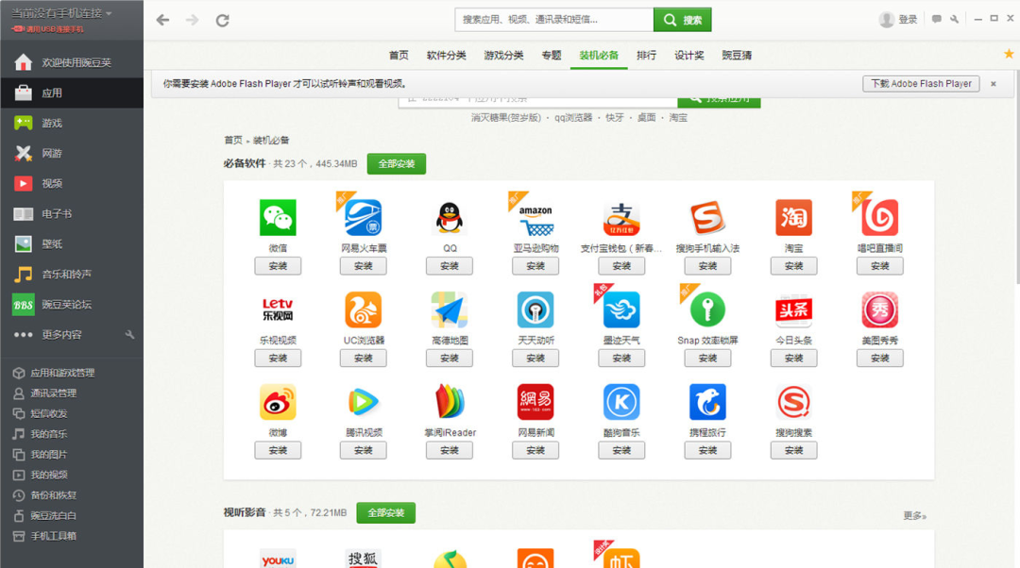Switch to the 排行 tab
Screen dimensions: 1020x568
pyautogui.click(x=646, y=56)
